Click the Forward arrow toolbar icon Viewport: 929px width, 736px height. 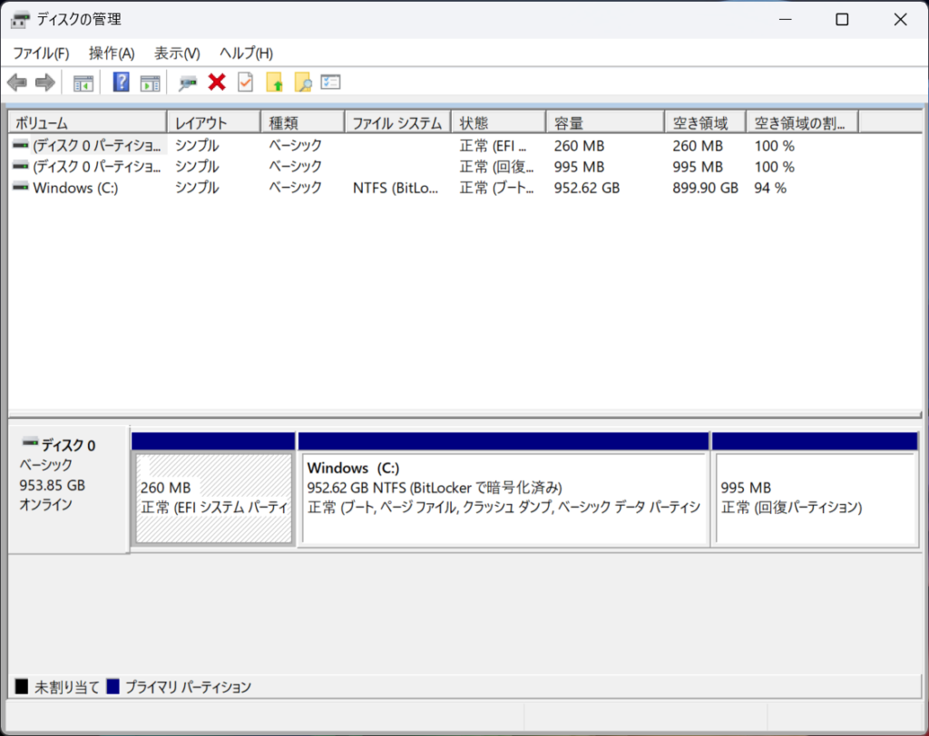pyautogui.click(x=44, y=82)
